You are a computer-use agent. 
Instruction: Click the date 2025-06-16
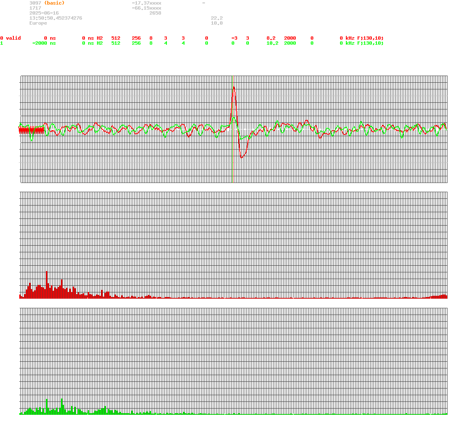click(x=44, y=13)
